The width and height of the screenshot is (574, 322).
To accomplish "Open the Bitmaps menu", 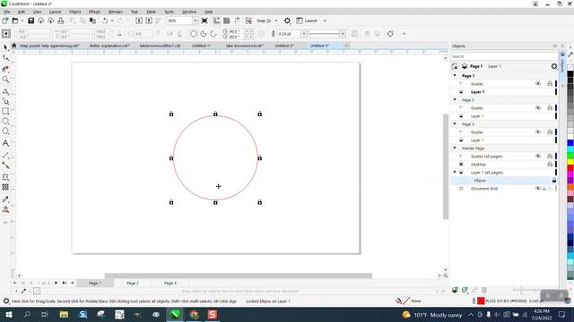I will click(x=116, y=12).
